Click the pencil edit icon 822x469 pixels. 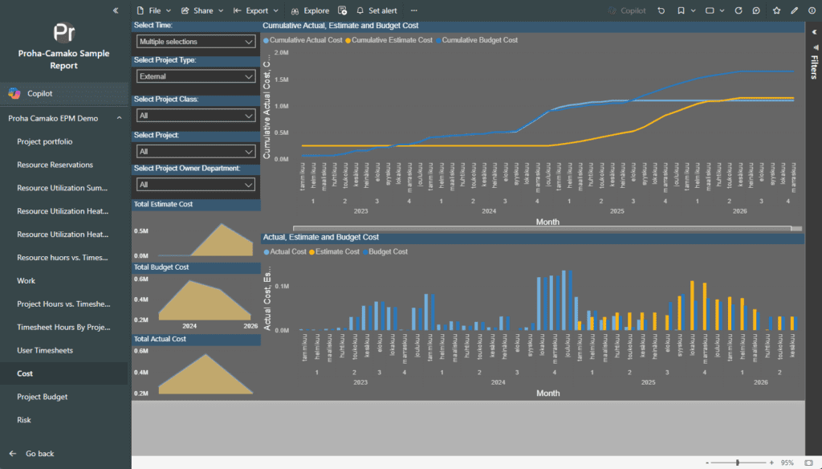(794, 10)
